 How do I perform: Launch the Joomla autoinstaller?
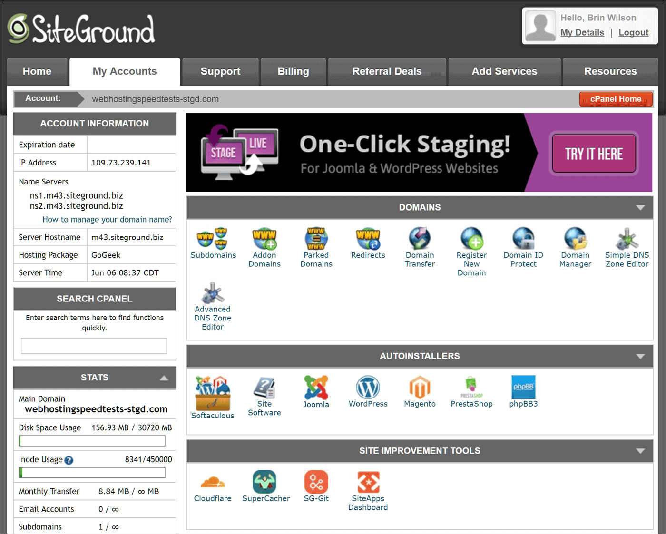tap(316, 388)
